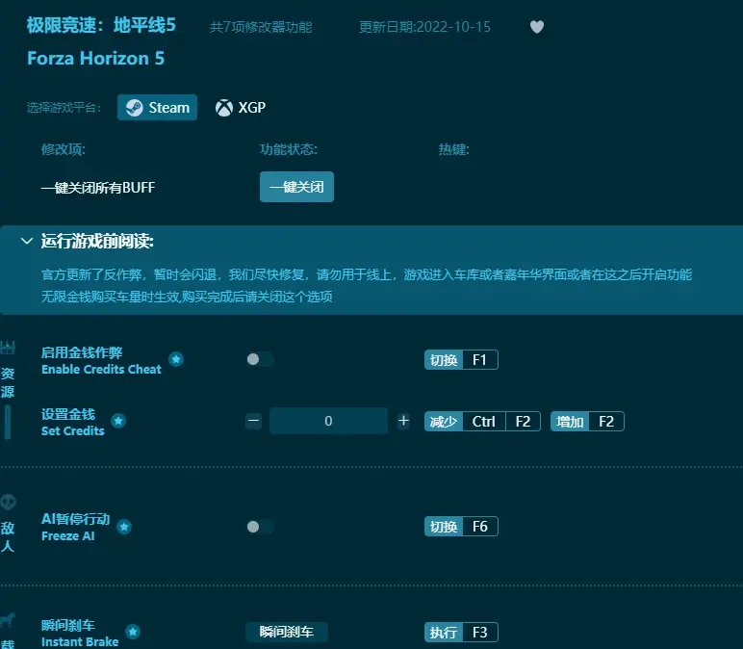Click the 资源 sidebar category label

point(8,383)
